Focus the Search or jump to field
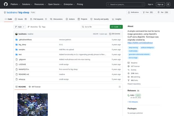Image resolution: width=174 pixels, height=116 pixels. (126, 4)
